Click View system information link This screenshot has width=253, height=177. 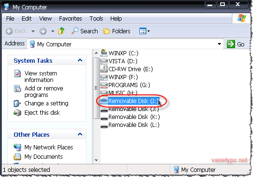pyautogui.click(x=41, y=77)
